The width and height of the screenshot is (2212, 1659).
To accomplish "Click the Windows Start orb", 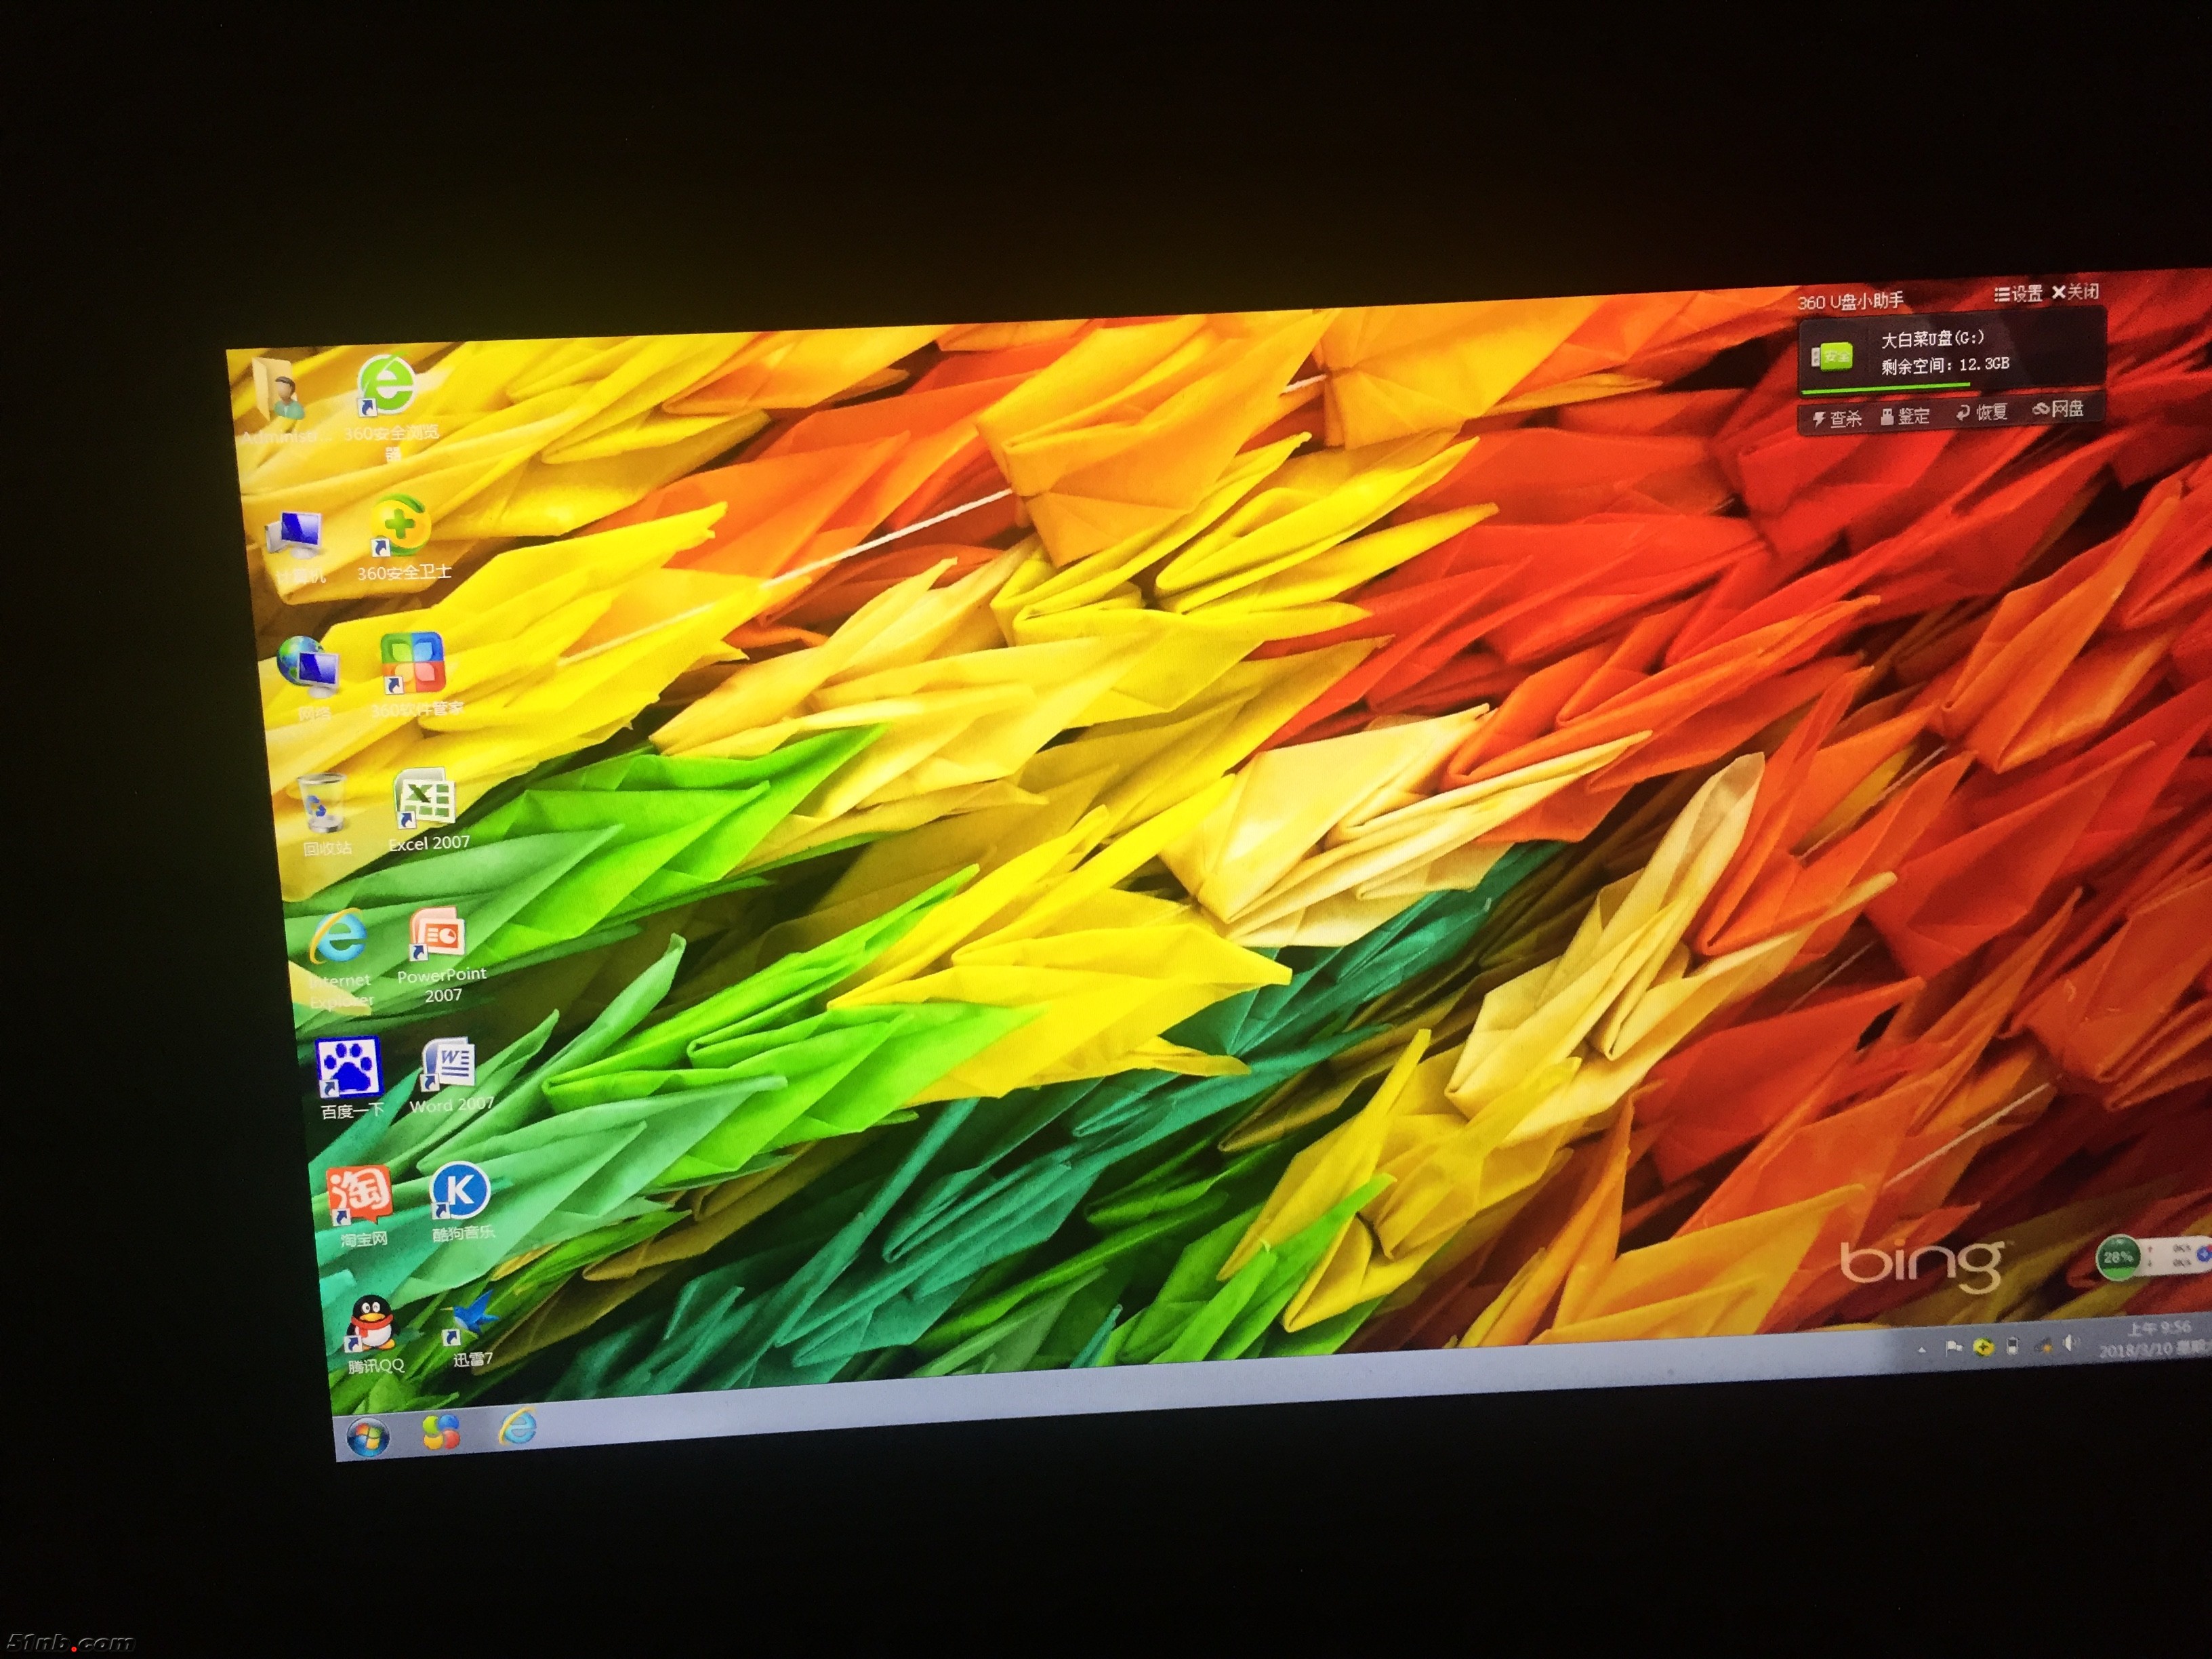I will click(x=367, y=1438).
